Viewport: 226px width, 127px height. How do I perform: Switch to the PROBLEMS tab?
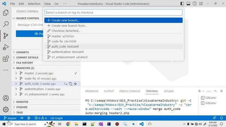[x=92, y=91]
